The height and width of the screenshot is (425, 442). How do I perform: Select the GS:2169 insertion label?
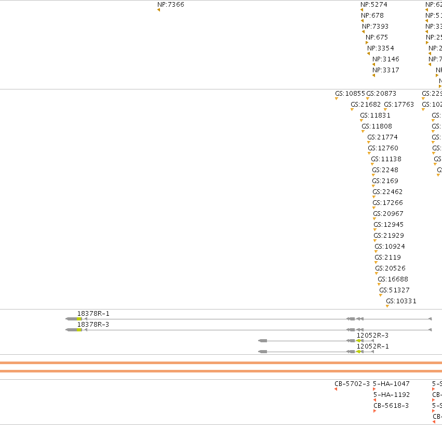385,181
